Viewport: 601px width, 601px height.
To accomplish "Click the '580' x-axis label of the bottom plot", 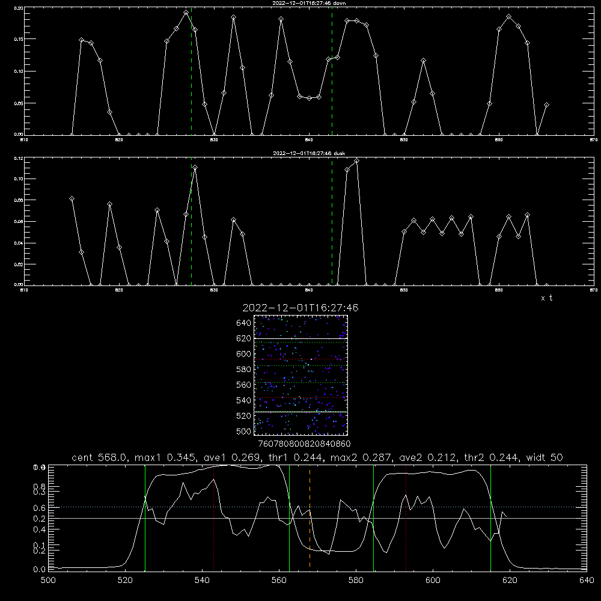I will tap(356, 581).
